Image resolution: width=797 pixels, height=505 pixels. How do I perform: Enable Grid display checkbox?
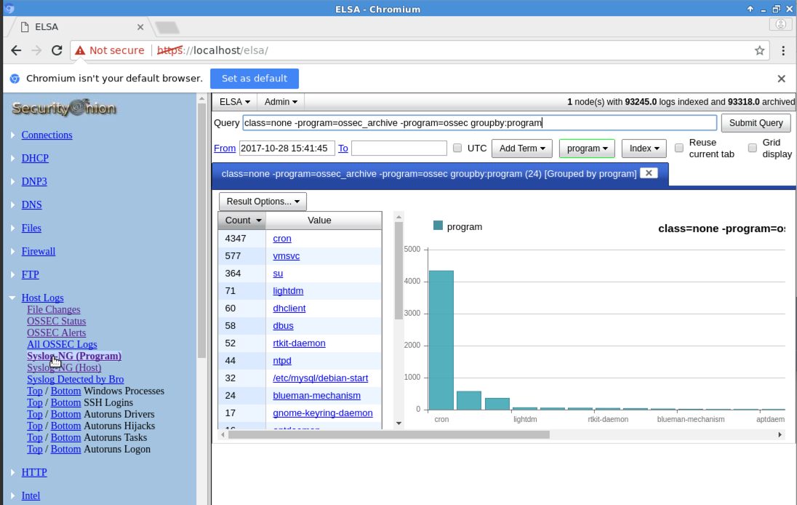click(x=752, y=148)
